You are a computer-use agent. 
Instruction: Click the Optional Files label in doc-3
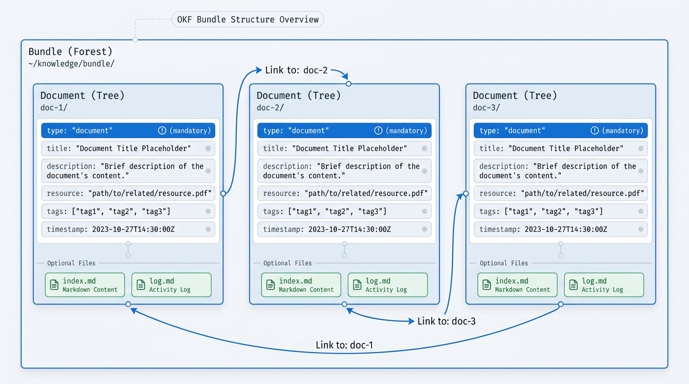tap(504, 263)
